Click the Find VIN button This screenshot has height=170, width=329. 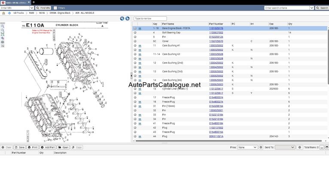pyautogui.click(x=43, y=8)
